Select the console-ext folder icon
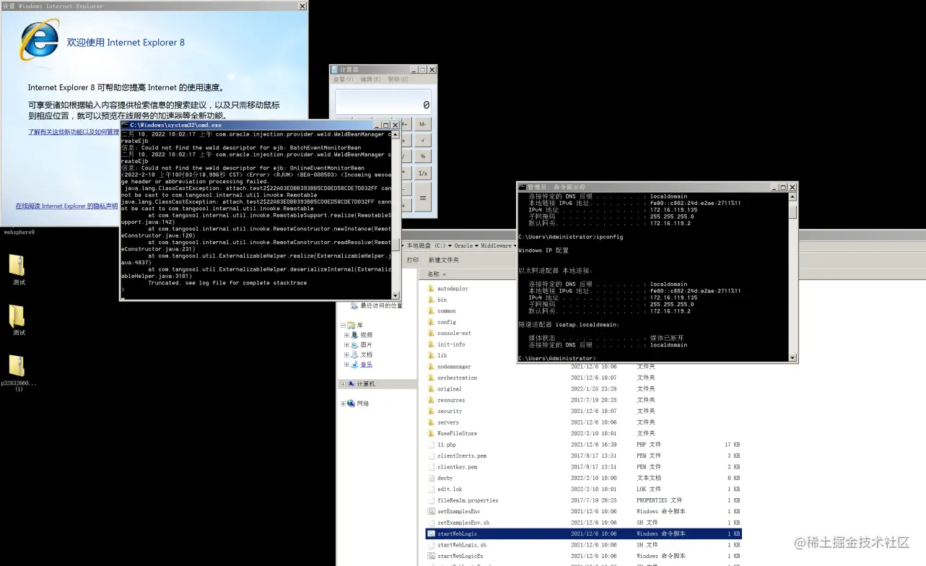The width and height of the screenshot is (926, 566). 431,334
